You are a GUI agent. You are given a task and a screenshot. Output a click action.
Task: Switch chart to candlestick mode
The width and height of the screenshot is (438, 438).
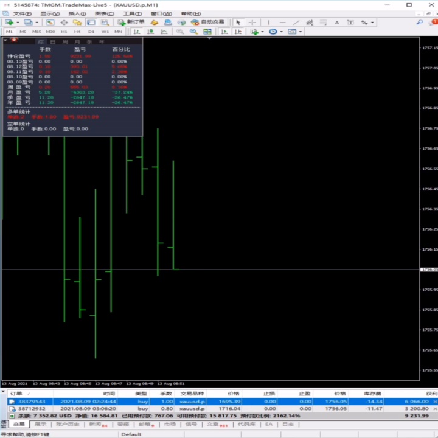150,32
